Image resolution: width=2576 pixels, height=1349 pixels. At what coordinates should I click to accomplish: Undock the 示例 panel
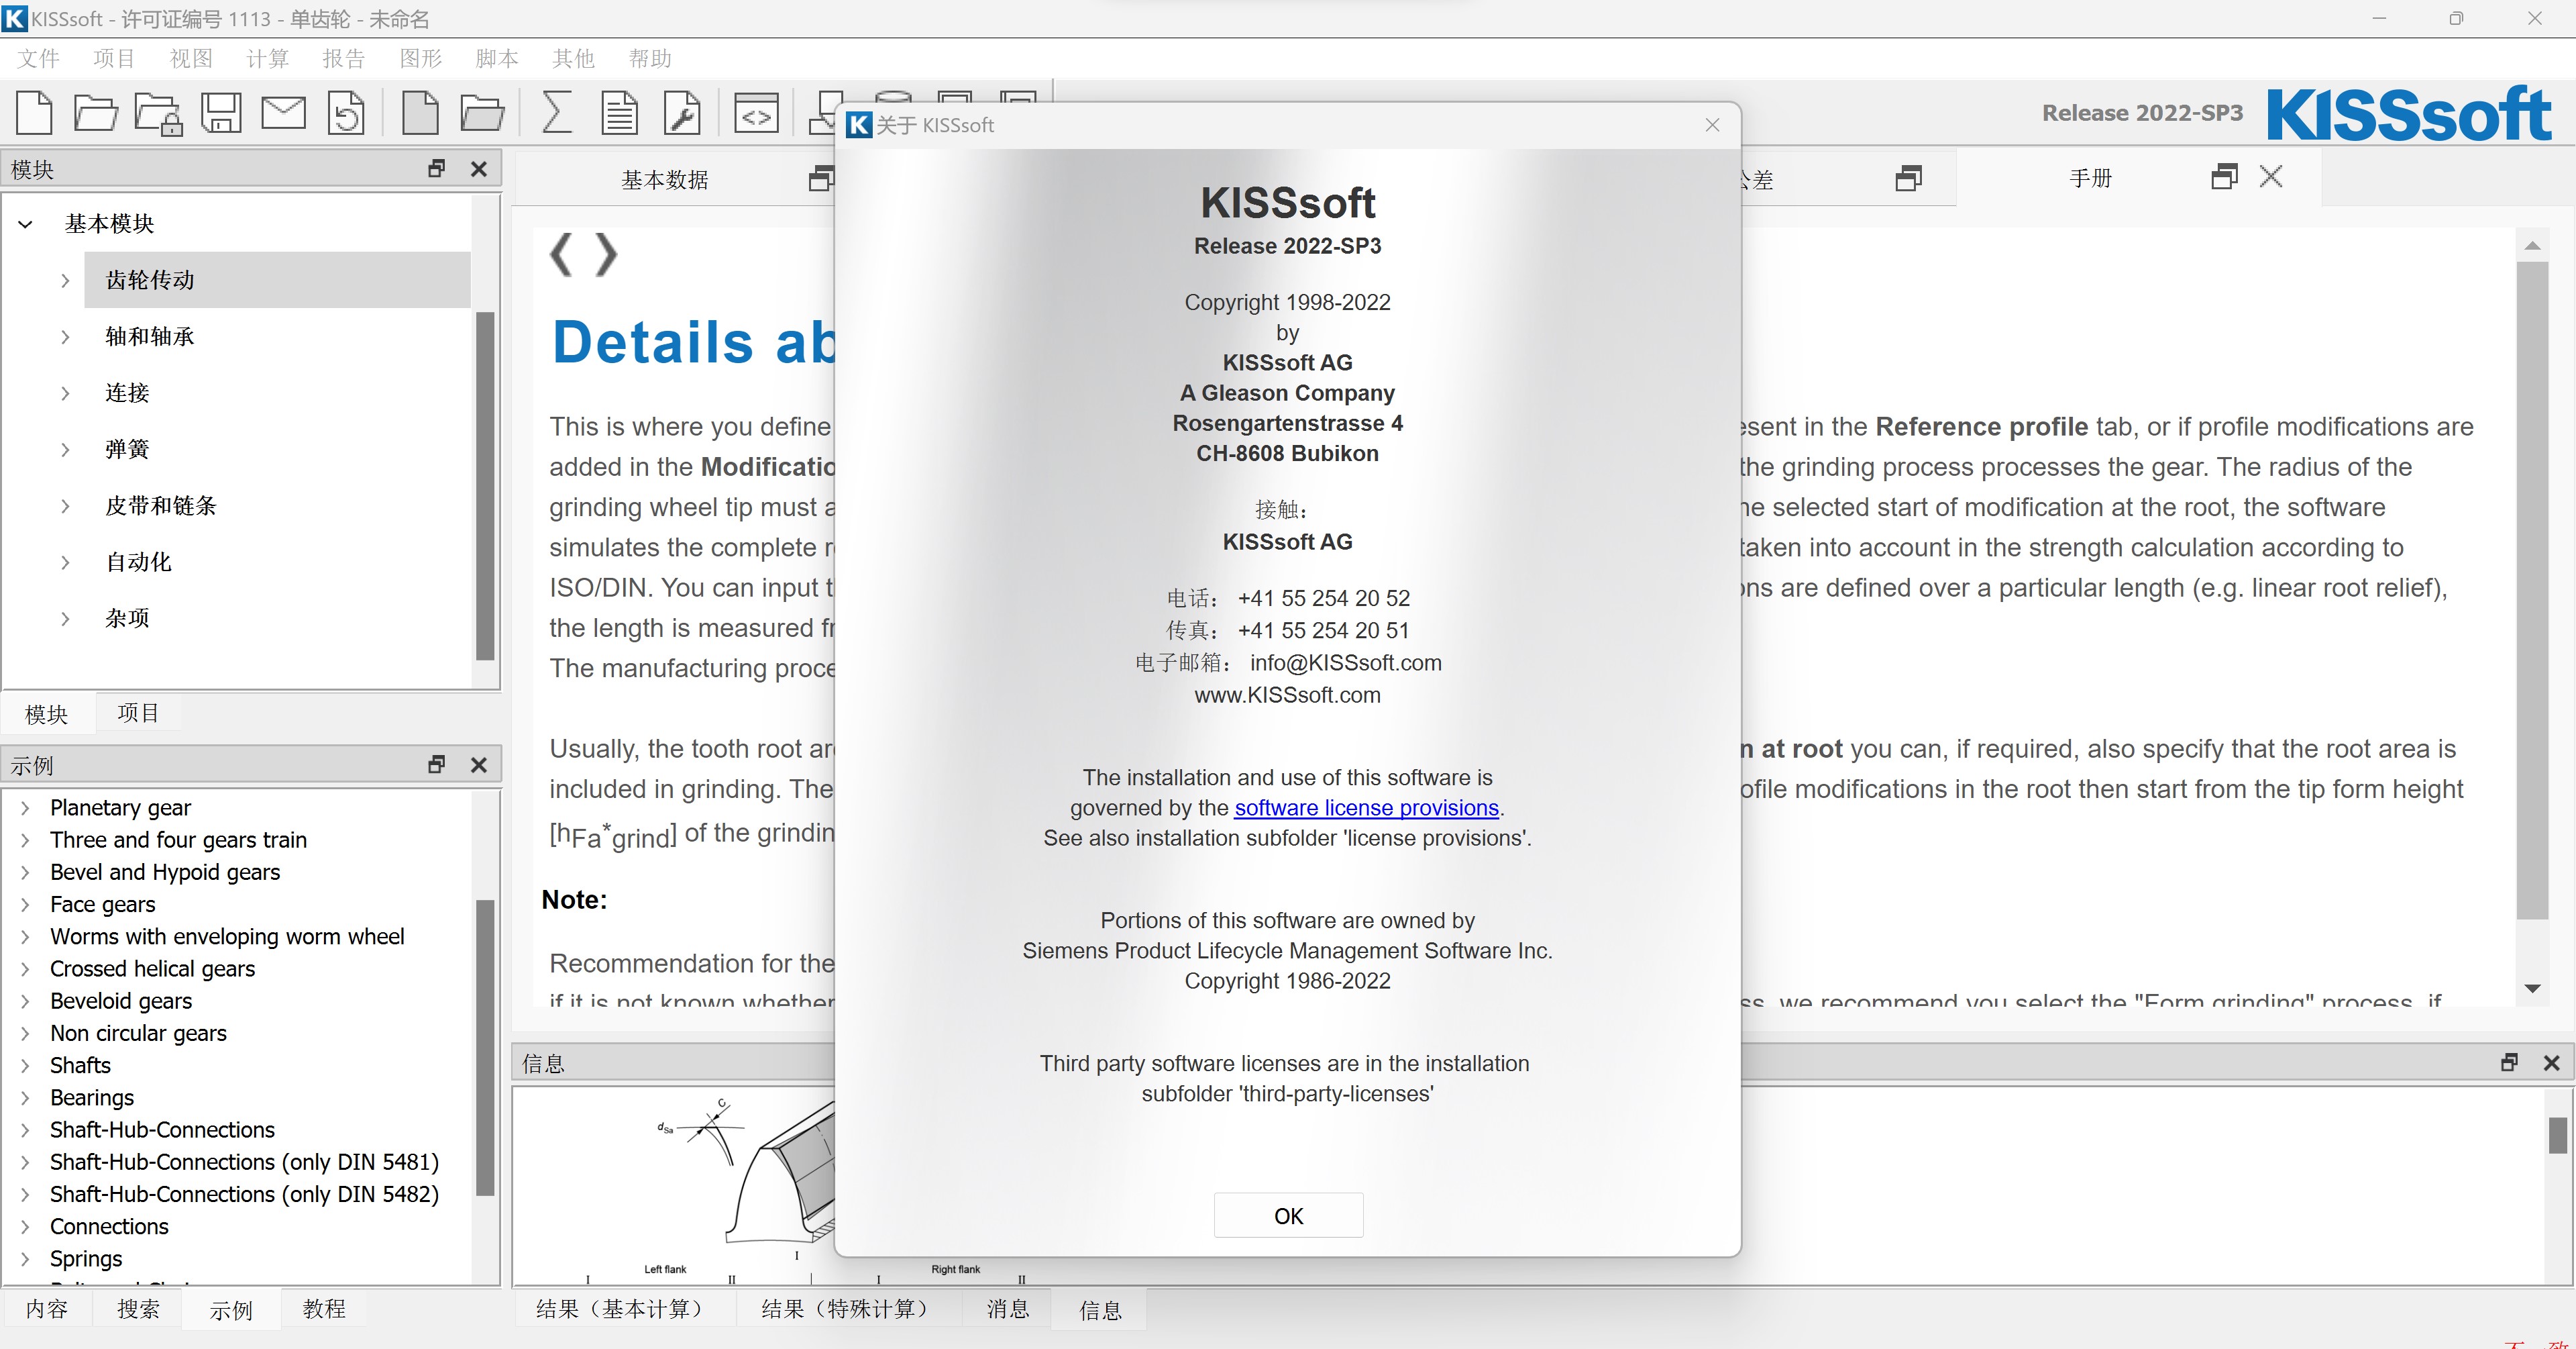(x=436, y=764)
